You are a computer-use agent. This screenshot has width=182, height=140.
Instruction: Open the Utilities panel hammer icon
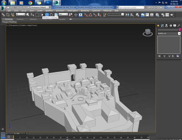(178, 26)
